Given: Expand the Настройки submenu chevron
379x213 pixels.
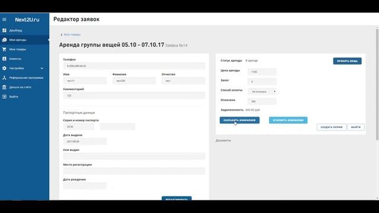Looking at the screenshot, I should pyautogui.click(x=42, y=69).
